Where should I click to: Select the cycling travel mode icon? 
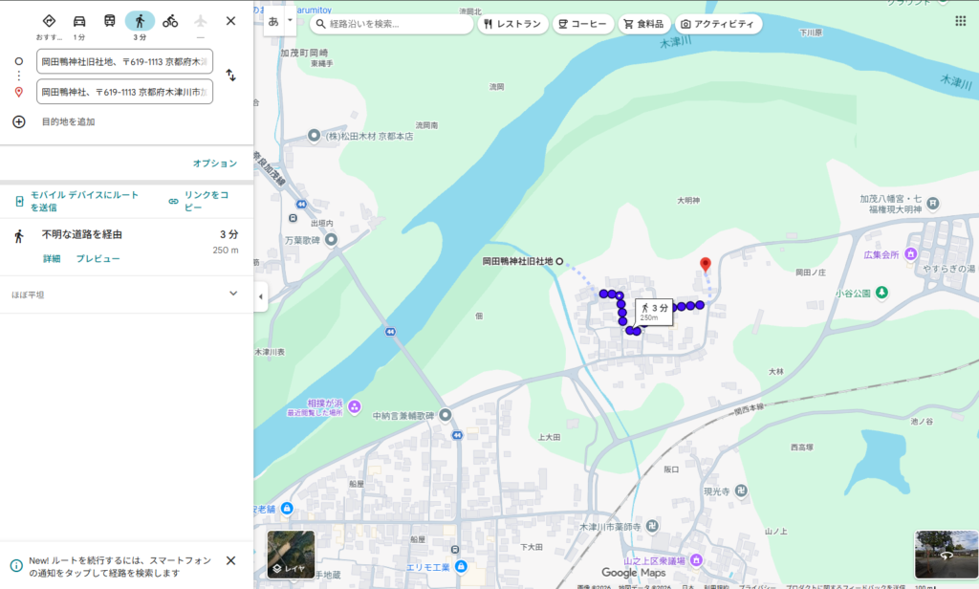coord(170,21)
